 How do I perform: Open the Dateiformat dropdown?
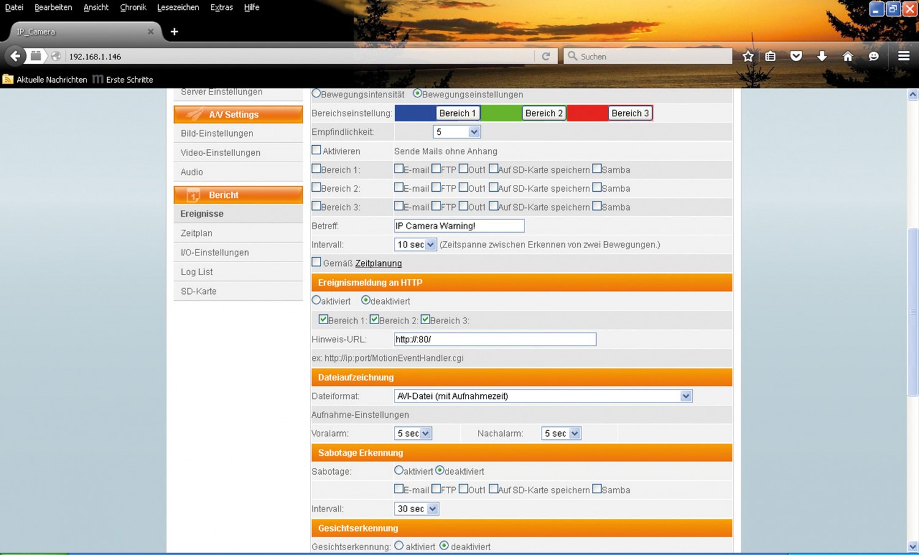543,396
